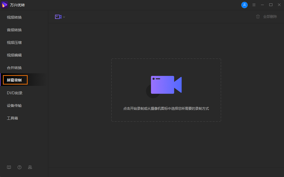Open the community sharing icon at bottom left

point(30,167)
